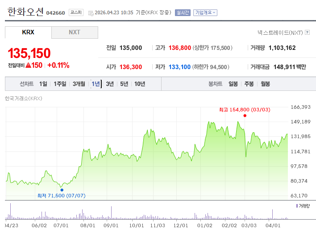Show the 월봉 monthly candle chart
This screenshot has height=233, width=316.
265,84
